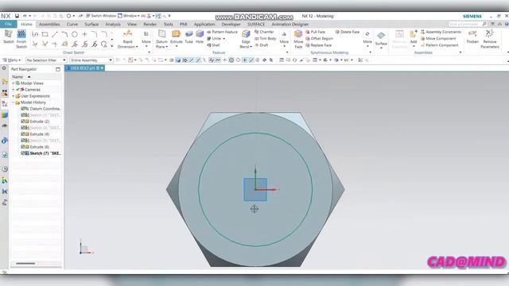Switch to the Curve ribbon tab
The width and height of the screenshot is (509, 286).
pyautogui.click(x=72, y=25)
